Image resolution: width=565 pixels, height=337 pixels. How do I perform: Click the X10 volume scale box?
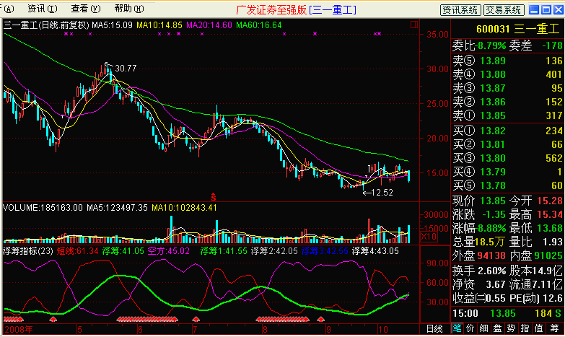click(429, 237)
